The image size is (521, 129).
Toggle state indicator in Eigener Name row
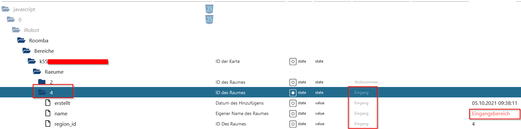point(293,113)
